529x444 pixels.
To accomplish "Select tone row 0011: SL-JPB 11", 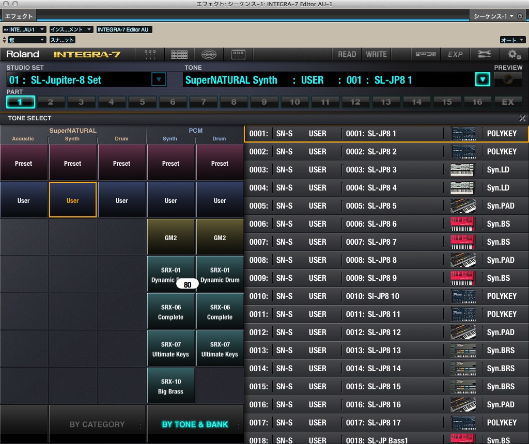I will [x=386, y=314].
